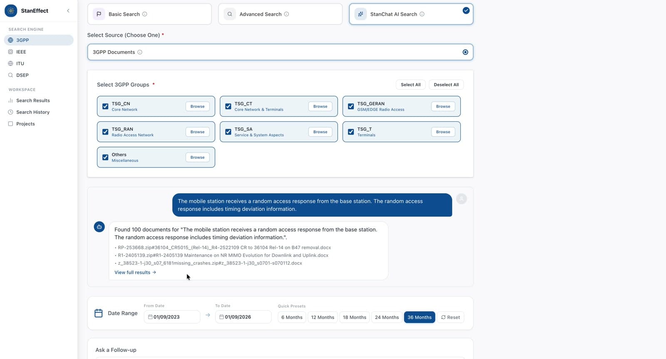Click the Advanced Search info icon
The height and width of the screenshot is (359, 666).
pos(286,14)
